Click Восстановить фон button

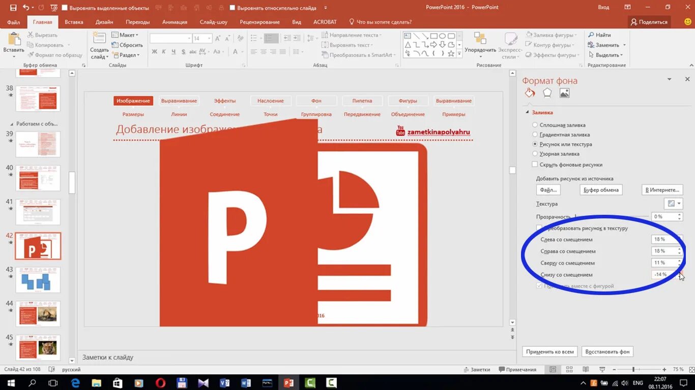pyautogui.click(x=607, y=351)
